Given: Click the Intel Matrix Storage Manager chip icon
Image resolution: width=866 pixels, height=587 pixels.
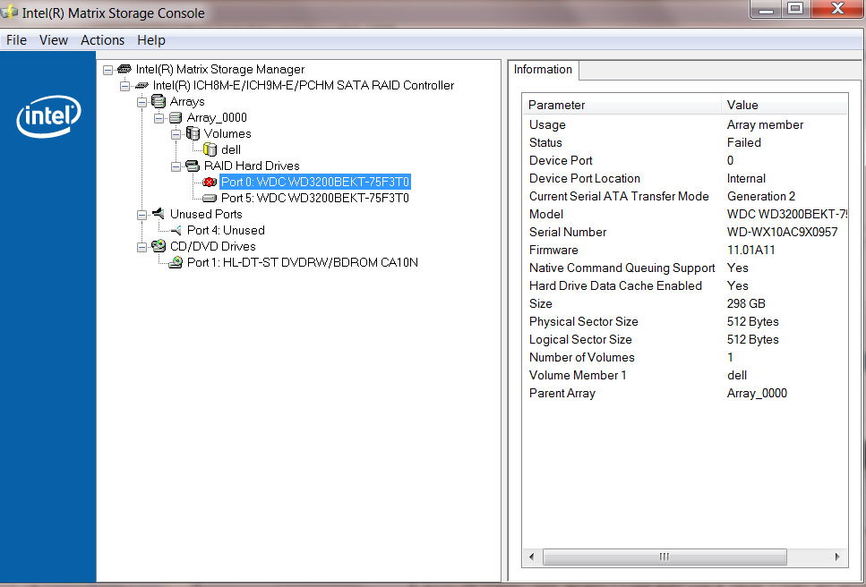Looking at the screenshot, I should click(124, 69).
